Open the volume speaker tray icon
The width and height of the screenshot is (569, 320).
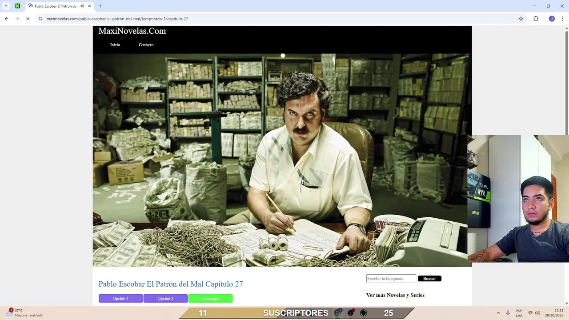click(x=537, y=313)
